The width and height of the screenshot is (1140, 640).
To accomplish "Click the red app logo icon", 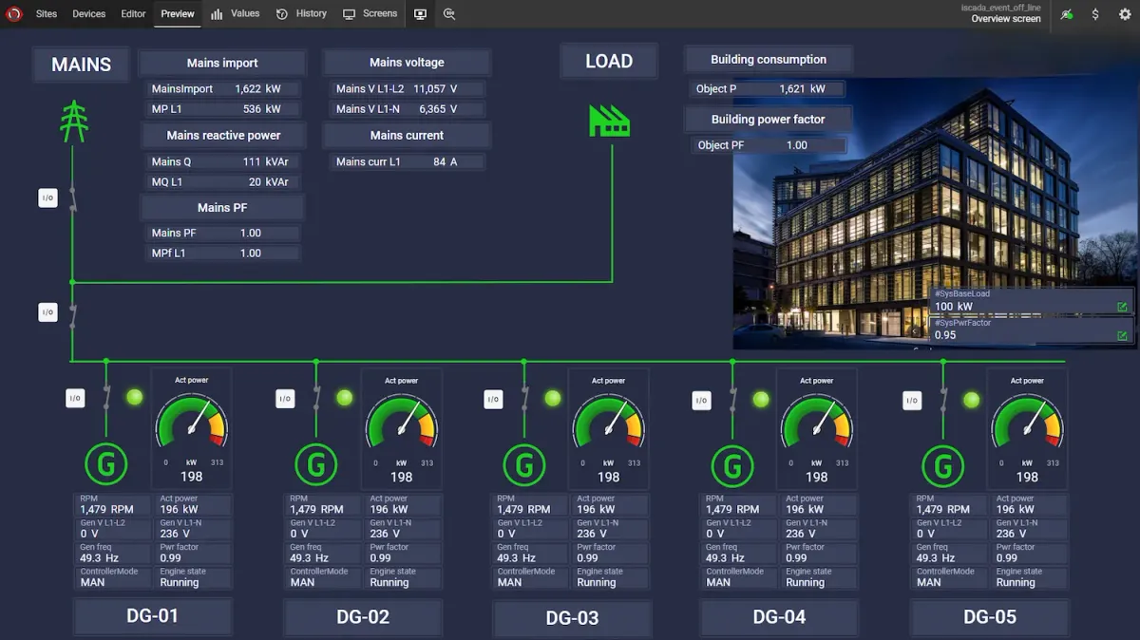I will (x=13, y=14).
